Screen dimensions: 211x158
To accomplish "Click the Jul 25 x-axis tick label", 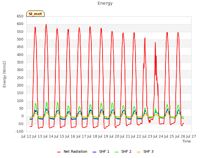I will click(169, 136).
